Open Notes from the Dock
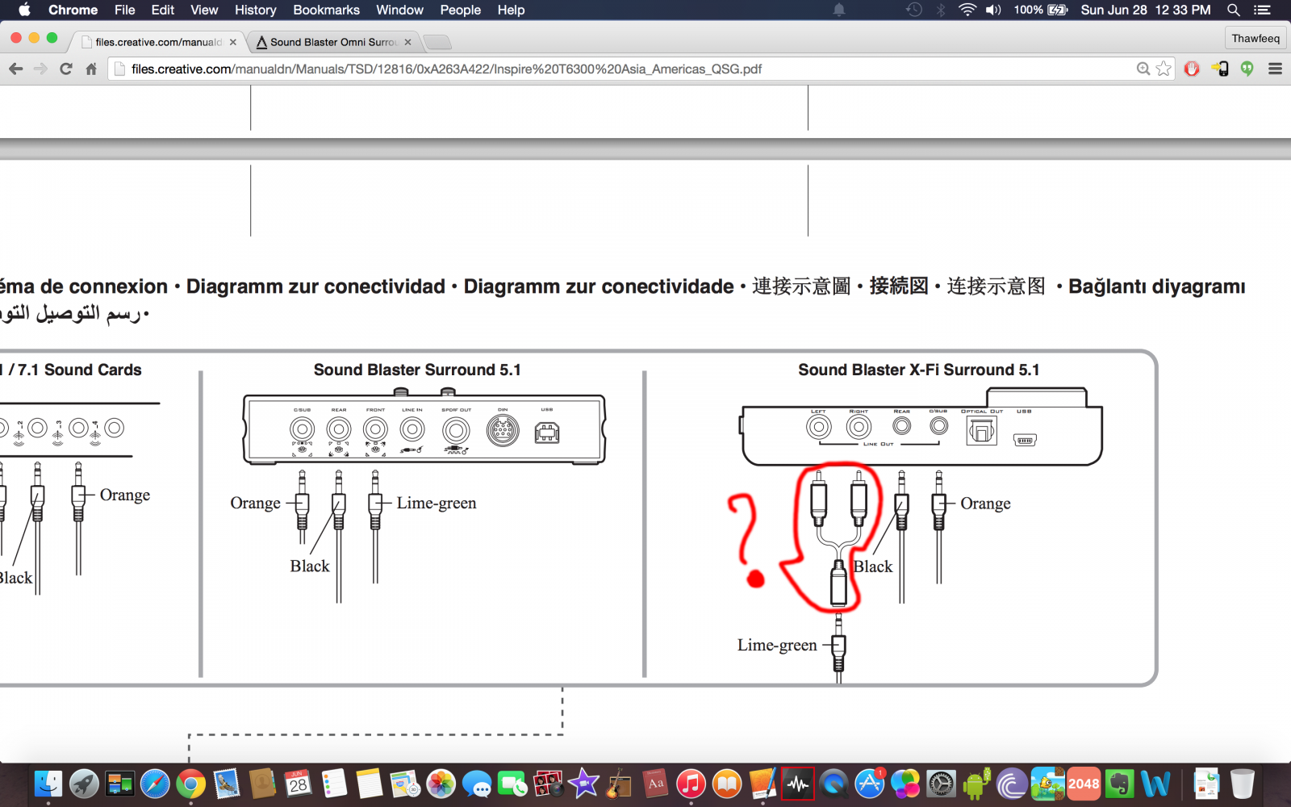The image size is (1291, 807). point(370,784)
